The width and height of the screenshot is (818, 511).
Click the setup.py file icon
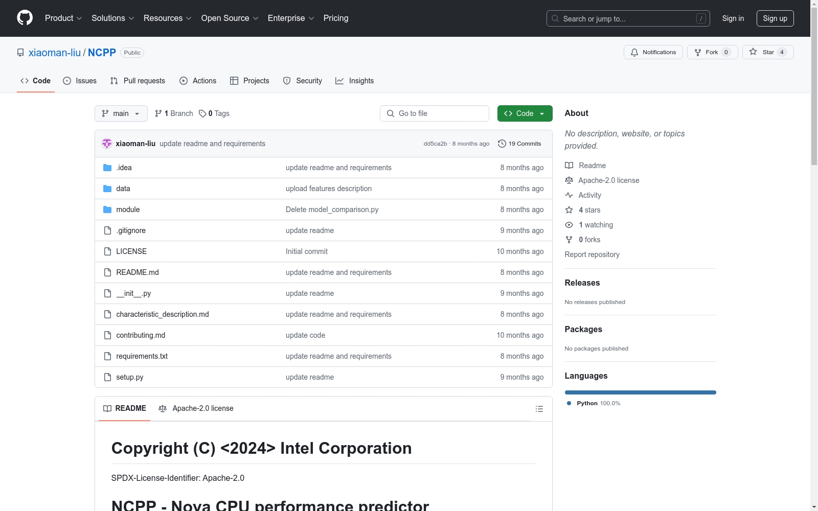(107, 377)
